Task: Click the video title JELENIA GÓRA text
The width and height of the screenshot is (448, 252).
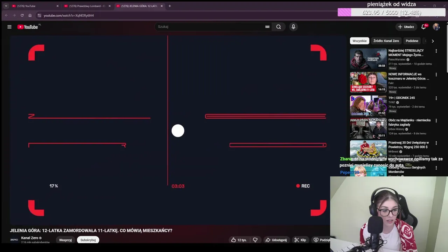Action: [91, 231]
